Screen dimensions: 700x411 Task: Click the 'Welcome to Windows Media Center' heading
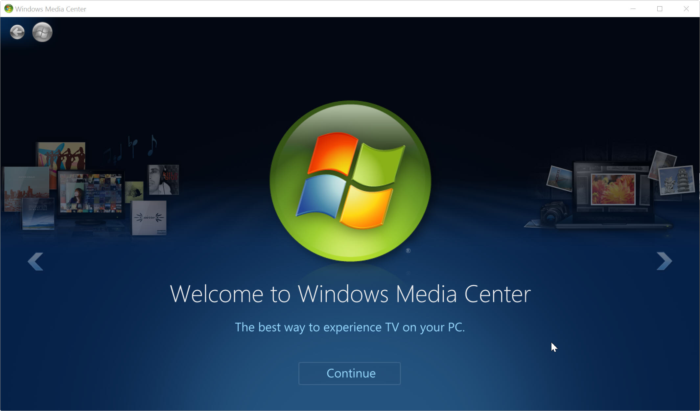point(350,294)
